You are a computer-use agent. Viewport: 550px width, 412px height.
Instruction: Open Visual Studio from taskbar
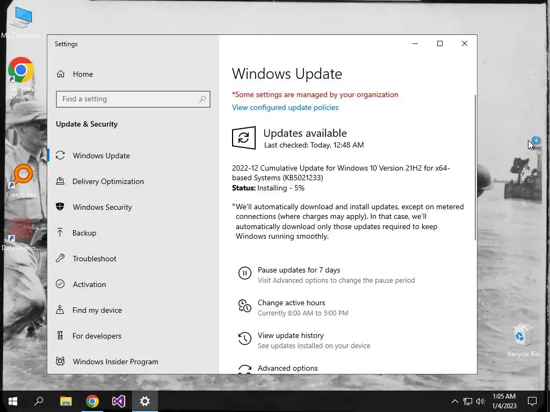coord(119,401)
